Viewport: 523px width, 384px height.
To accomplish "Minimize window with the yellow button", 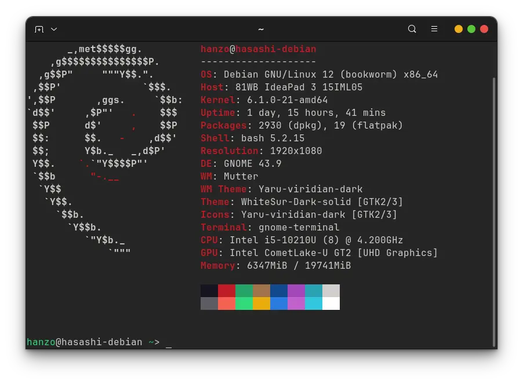I will point(459,29).
